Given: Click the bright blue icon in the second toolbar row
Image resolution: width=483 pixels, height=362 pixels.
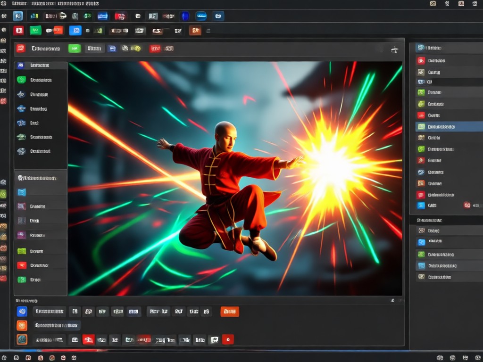Looking at the screenshot, I should coord(75,31).
